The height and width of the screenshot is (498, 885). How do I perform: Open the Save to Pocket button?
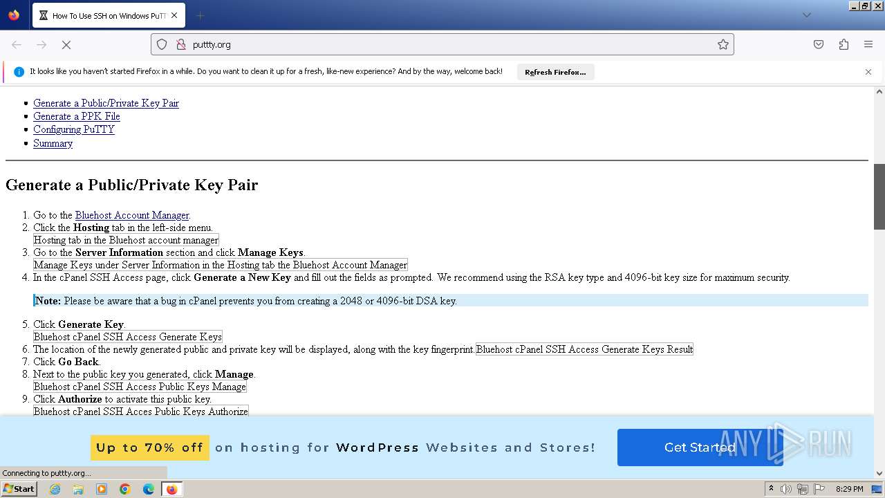819,44
